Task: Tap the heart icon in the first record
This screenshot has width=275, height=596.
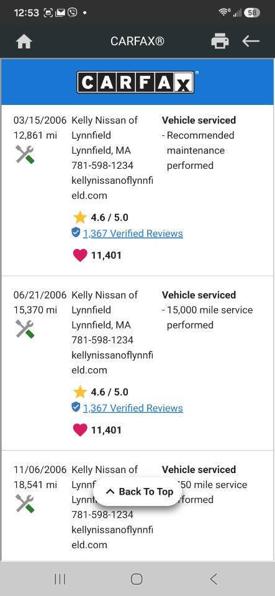Action: [x=79, y=255]
